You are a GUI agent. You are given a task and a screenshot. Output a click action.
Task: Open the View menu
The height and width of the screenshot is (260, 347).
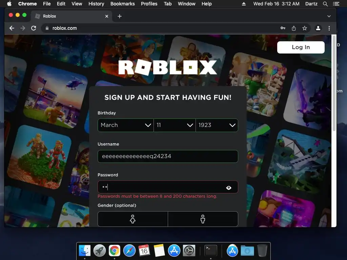click(77, 4)
